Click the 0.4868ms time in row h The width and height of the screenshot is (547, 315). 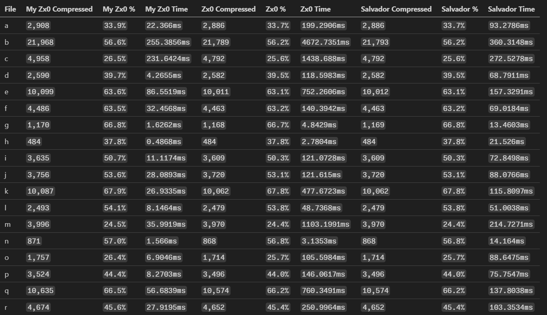[163, 142]
